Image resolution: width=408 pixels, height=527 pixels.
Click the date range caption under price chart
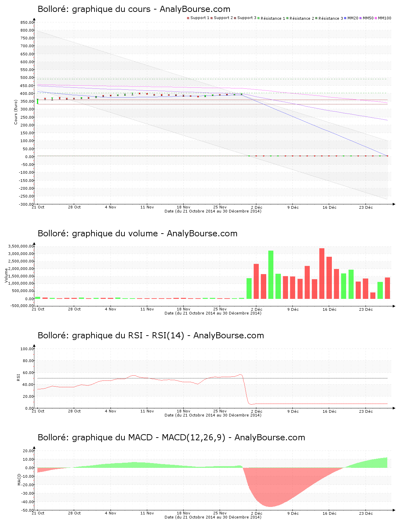pyautogui.click(x=213, y=211)
